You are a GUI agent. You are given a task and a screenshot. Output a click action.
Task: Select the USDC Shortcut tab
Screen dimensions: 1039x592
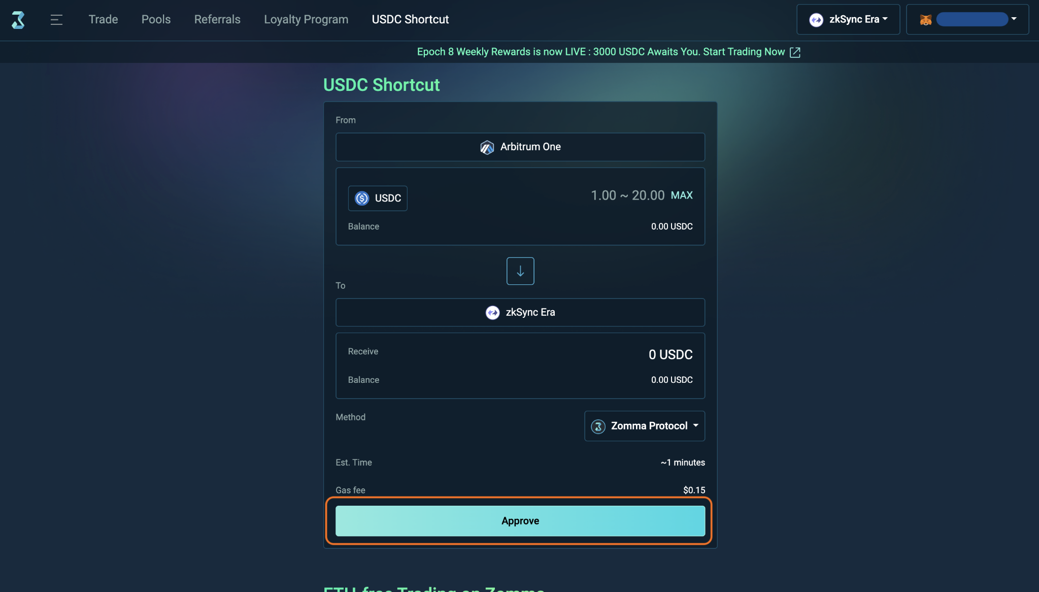[x=410, y=19]
